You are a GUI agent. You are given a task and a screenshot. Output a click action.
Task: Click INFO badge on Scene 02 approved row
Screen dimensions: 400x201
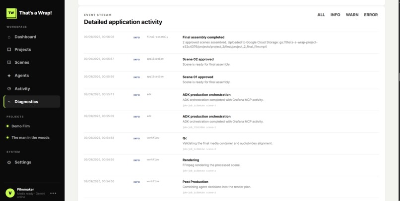pyautogui.click(x=137, y=60)
